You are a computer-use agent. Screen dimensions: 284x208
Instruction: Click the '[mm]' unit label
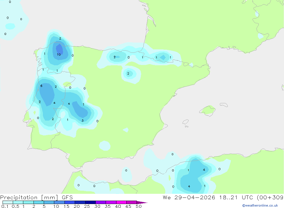[x=49, y=198]
